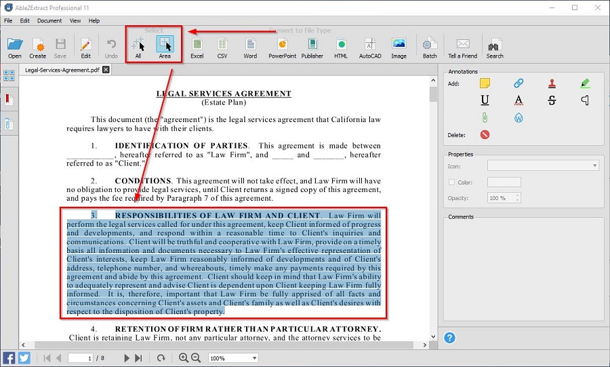The width and height of the screenshot is (610, 367).
Task: Open the Help menu
Action: coord(94,20)
